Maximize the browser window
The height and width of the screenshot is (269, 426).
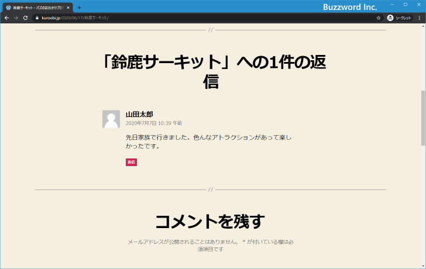[x=406, y=4]
